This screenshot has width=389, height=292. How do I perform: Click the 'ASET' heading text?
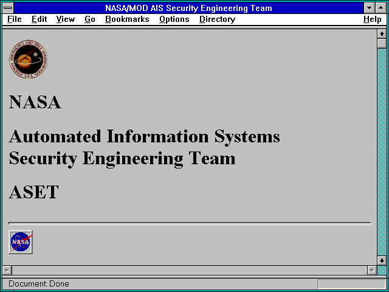(x=34, y=192)
